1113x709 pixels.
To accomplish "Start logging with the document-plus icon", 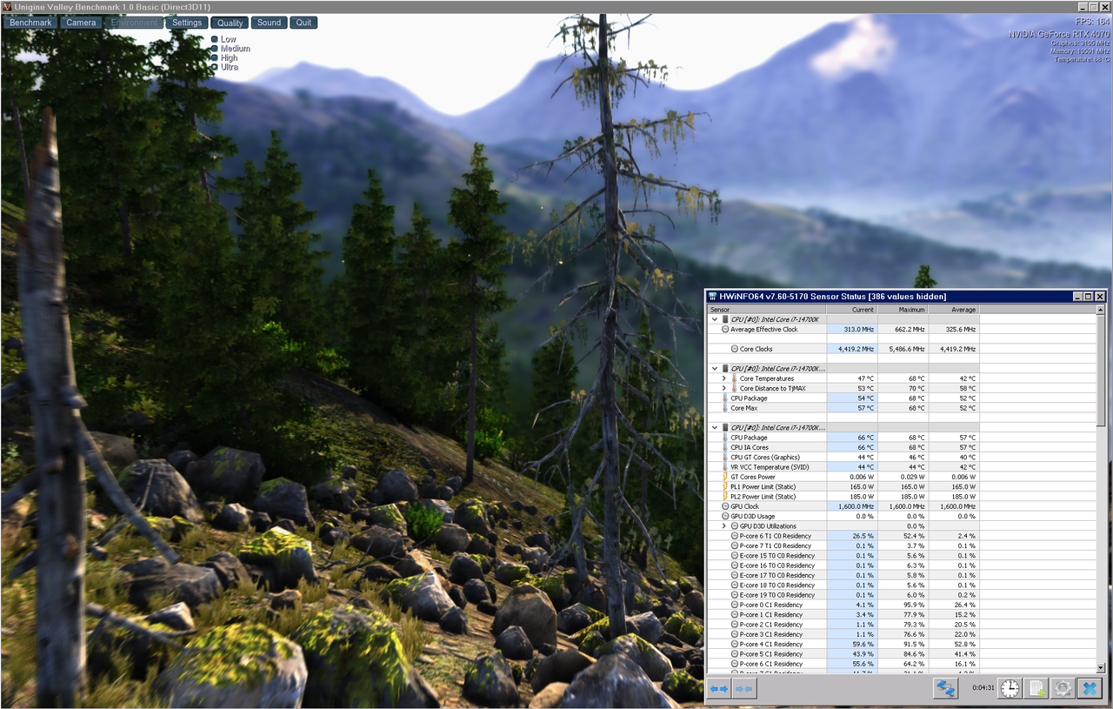I will click(x=1036, y=688).
